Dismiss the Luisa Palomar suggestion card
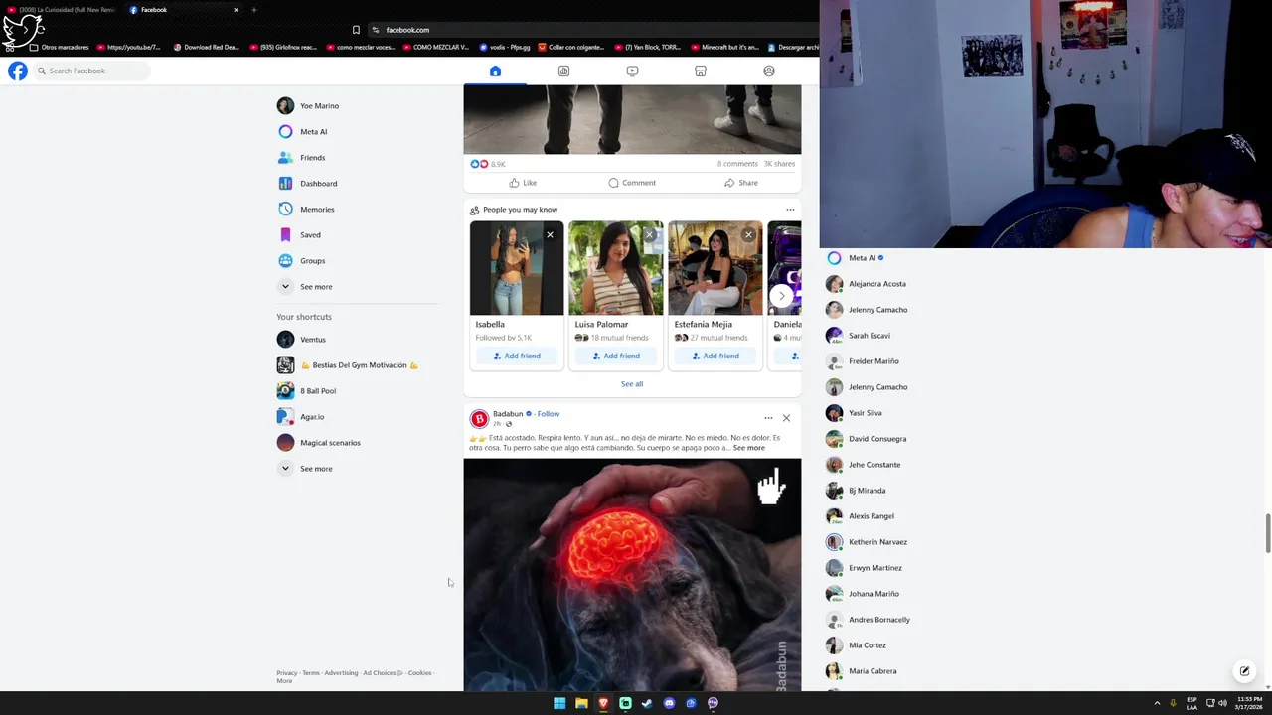 (x=649, y=235)
